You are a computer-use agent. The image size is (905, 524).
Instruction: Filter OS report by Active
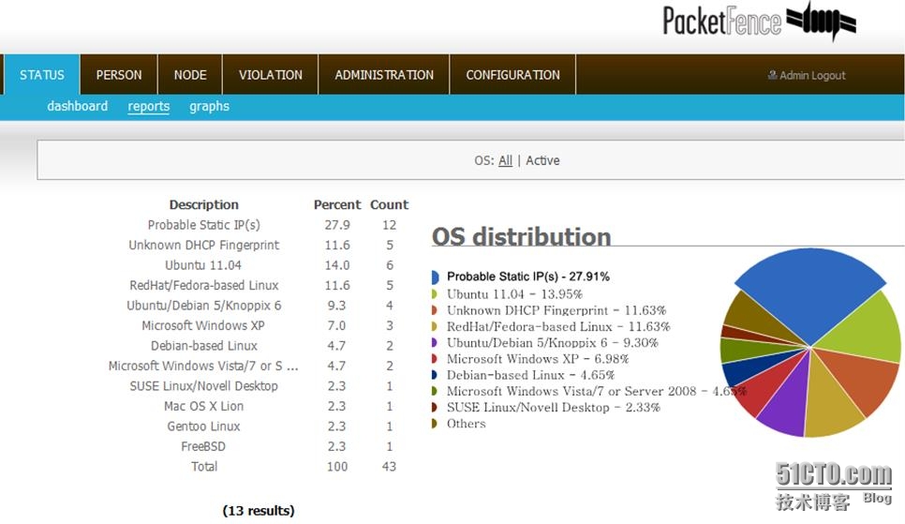[x=542, y=160]
